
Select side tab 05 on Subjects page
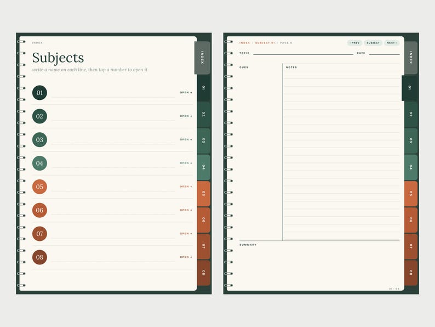click(204, 194)
